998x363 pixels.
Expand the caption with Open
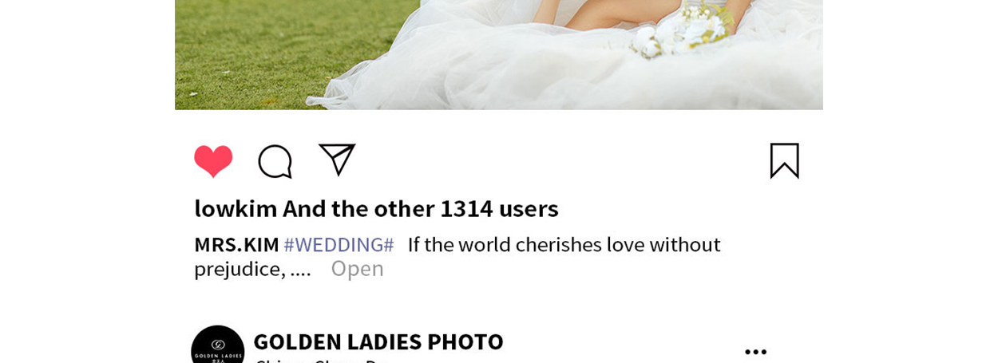coord(357,269)
